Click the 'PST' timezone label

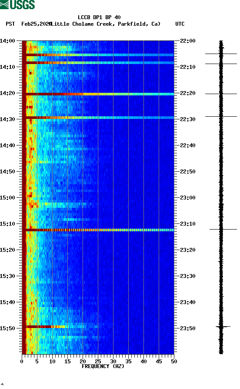pyautogui.click(x=10, y=24)
